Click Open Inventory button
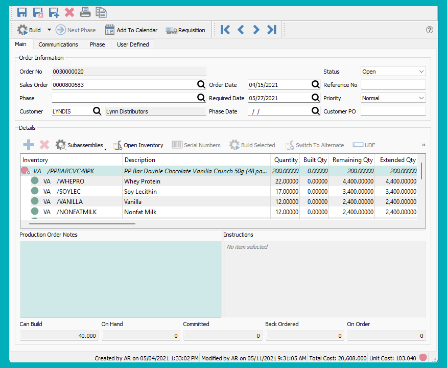The height and width of the screenshot is (368, 447). coord(138,145)
